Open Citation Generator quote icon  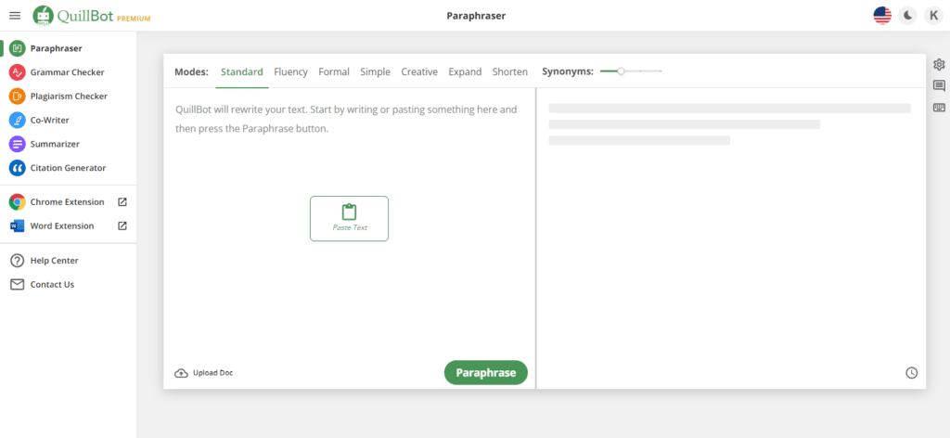point(17,168)
